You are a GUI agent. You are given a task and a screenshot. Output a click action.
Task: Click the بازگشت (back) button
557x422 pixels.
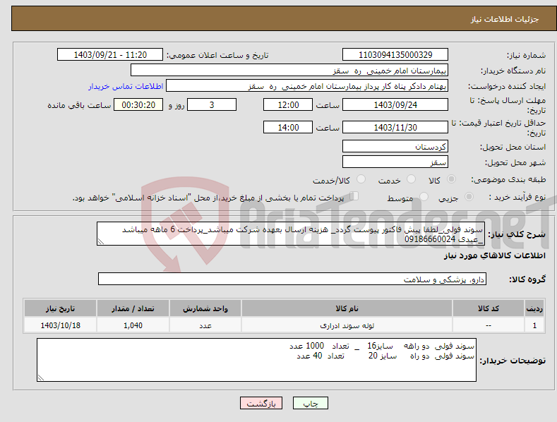coord(261,403)
